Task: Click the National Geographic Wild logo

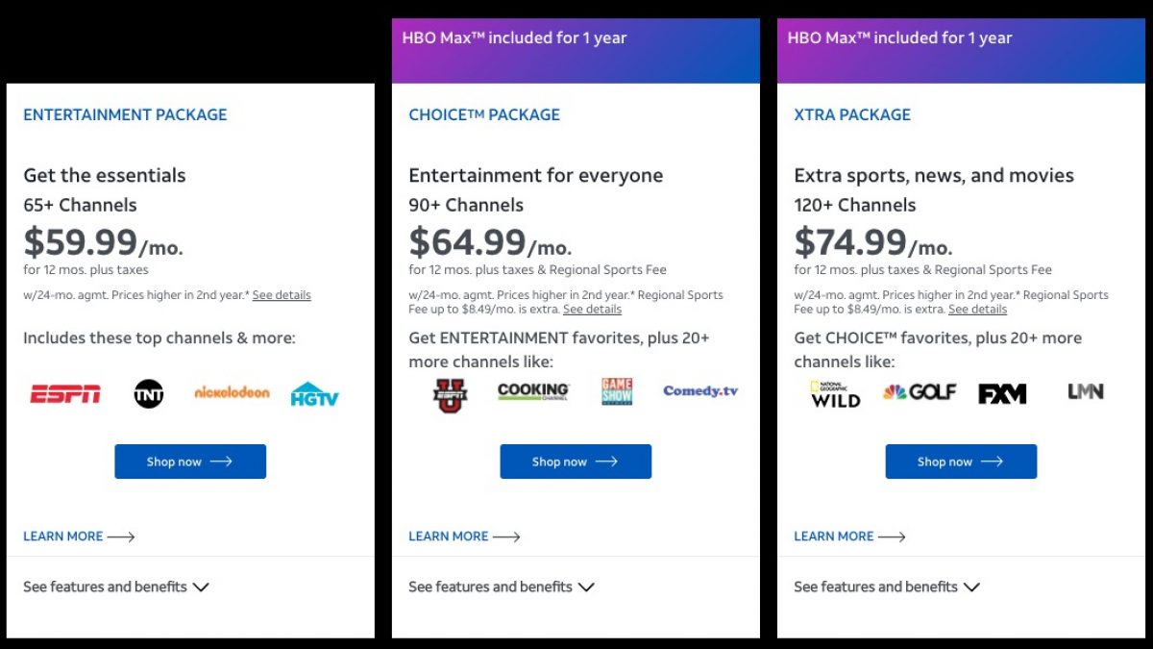Action: pos(835,394)
